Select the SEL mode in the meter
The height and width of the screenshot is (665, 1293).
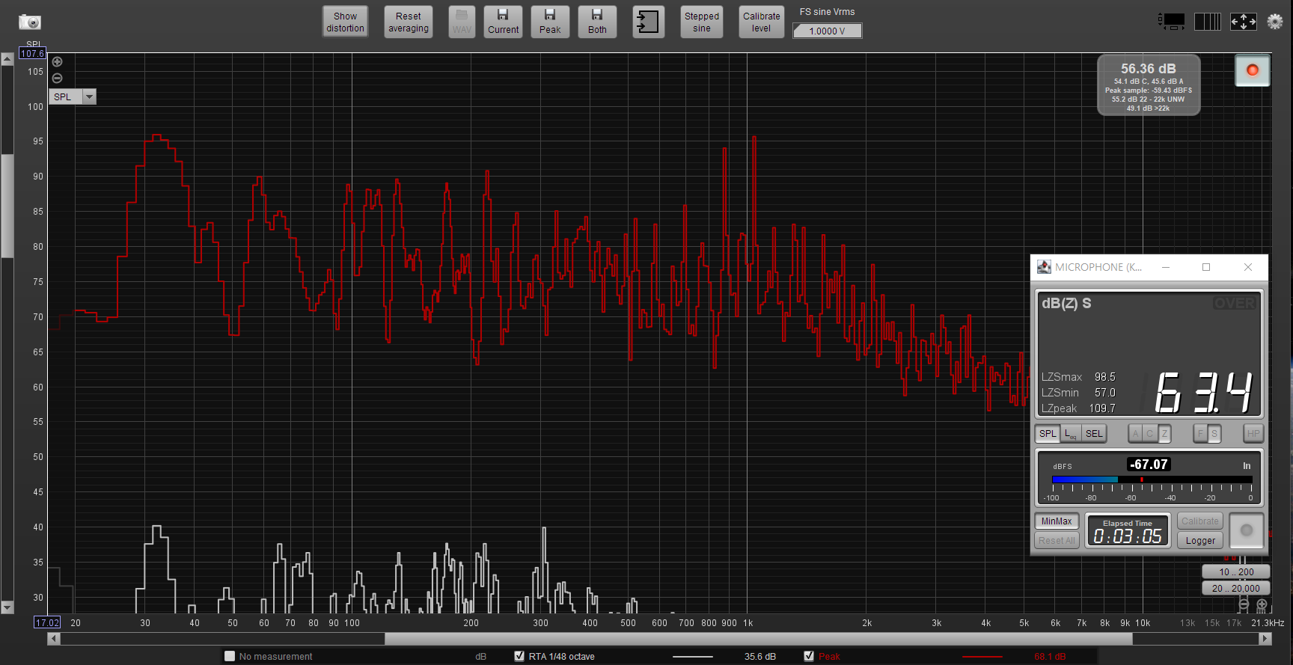tap(1094, 434)
